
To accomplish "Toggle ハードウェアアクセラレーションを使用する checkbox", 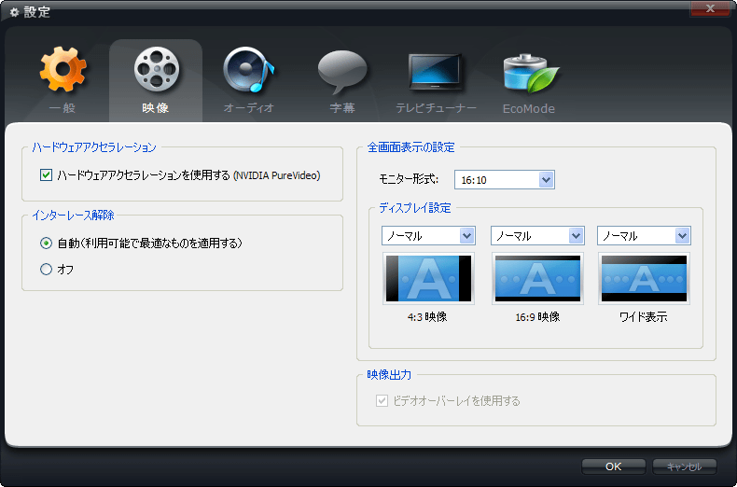I will [x=46, y=175].
